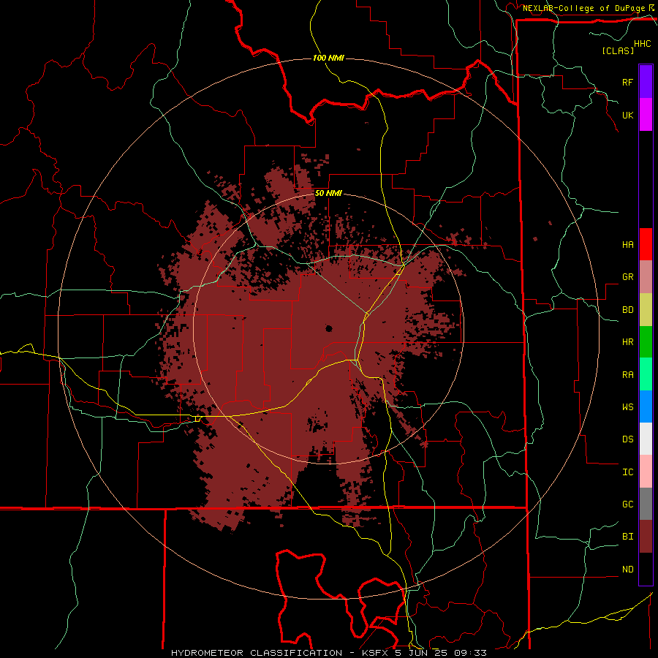Image resolution: width=658 pixels, height=658 pixels.
Task: Click the IC light pink legend swatch
Action: click(x=646, y=472)
